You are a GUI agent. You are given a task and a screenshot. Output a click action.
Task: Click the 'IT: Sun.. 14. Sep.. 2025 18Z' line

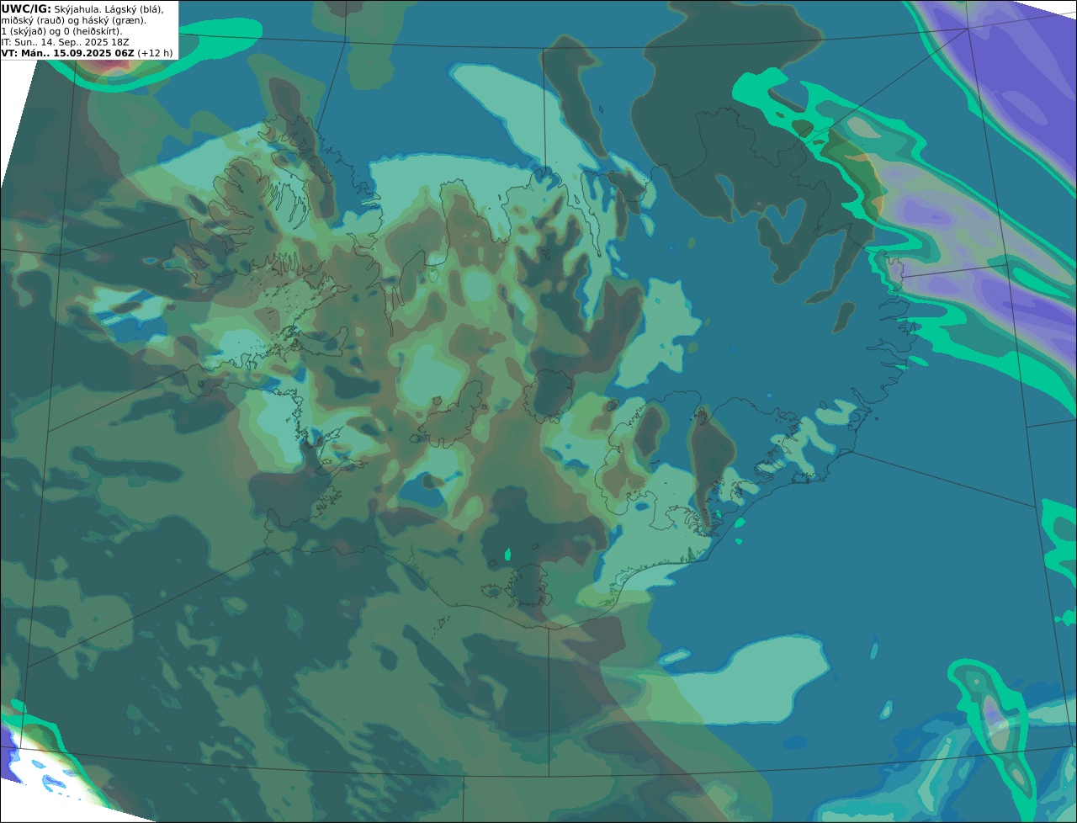click(65, 42)
